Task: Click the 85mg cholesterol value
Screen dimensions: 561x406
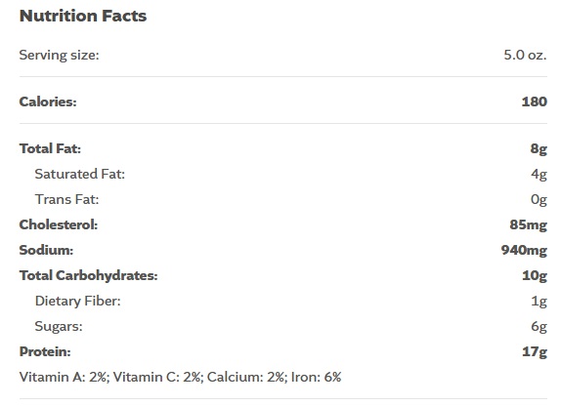Action: (x=528, y=225)
